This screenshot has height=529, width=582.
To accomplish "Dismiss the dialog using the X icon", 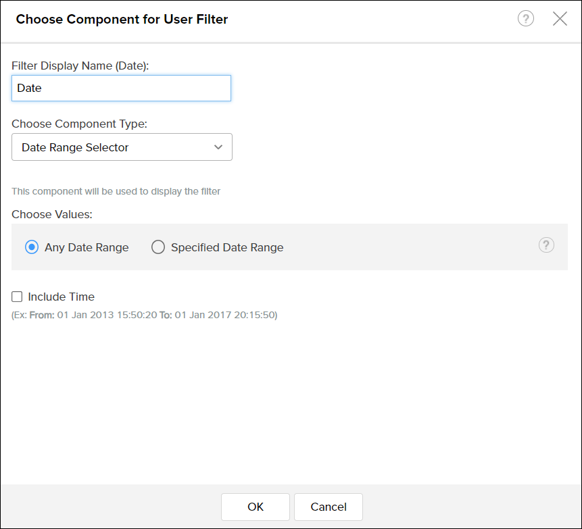I will (560, 18).
